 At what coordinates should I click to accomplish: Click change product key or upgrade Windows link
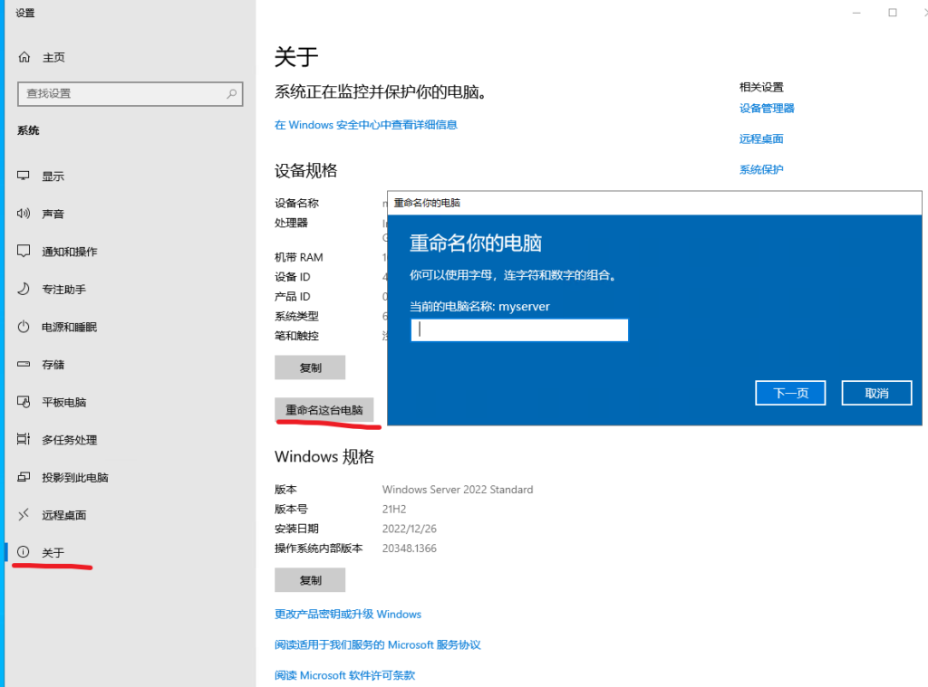click(348, 614)
